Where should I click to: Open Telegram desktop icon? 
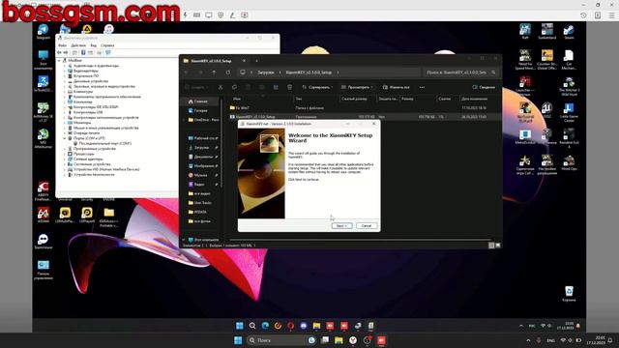point(43,32)
